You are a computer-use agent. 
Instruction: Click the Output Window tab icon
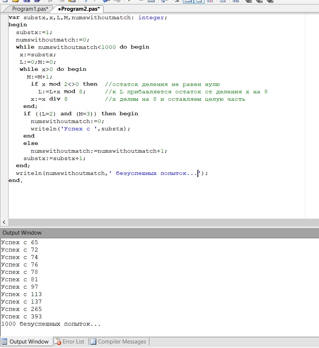click(x=4, y=341)
